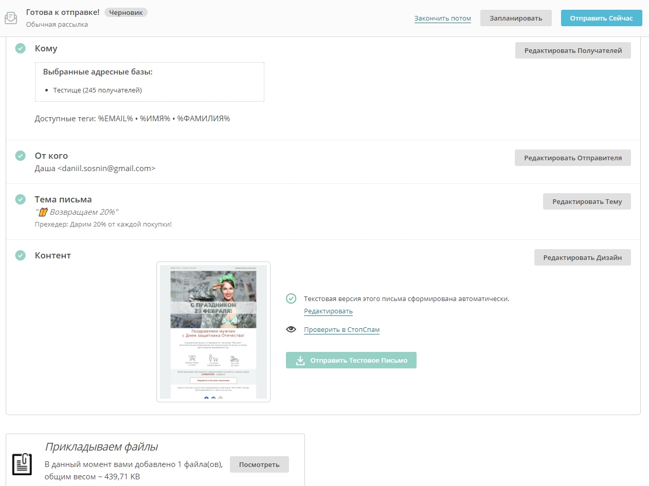The height and width of the screenshot is (486, 649).
Task: Click the eye icon near StopSpam check
Action: click(291, 329)
